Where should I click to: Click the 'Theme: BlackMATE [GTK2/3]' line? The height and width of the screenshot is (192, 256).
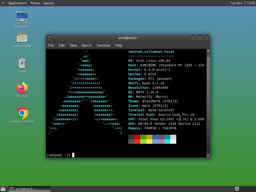click(x=153, y=101)
